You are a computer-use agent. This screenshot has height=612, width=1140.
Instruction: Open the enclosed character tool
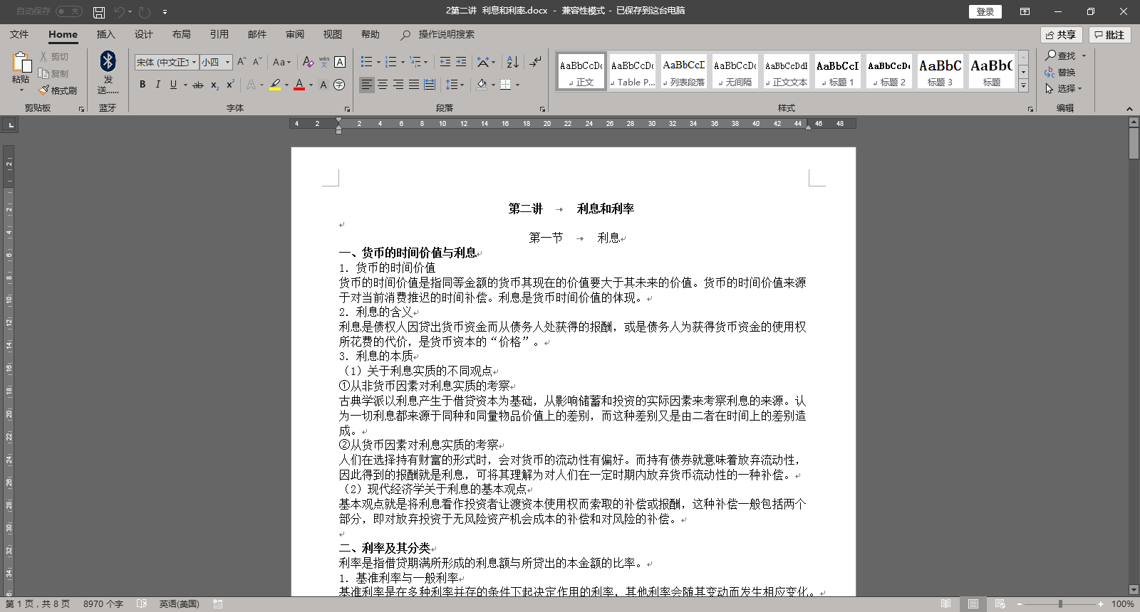coord(339,85)
